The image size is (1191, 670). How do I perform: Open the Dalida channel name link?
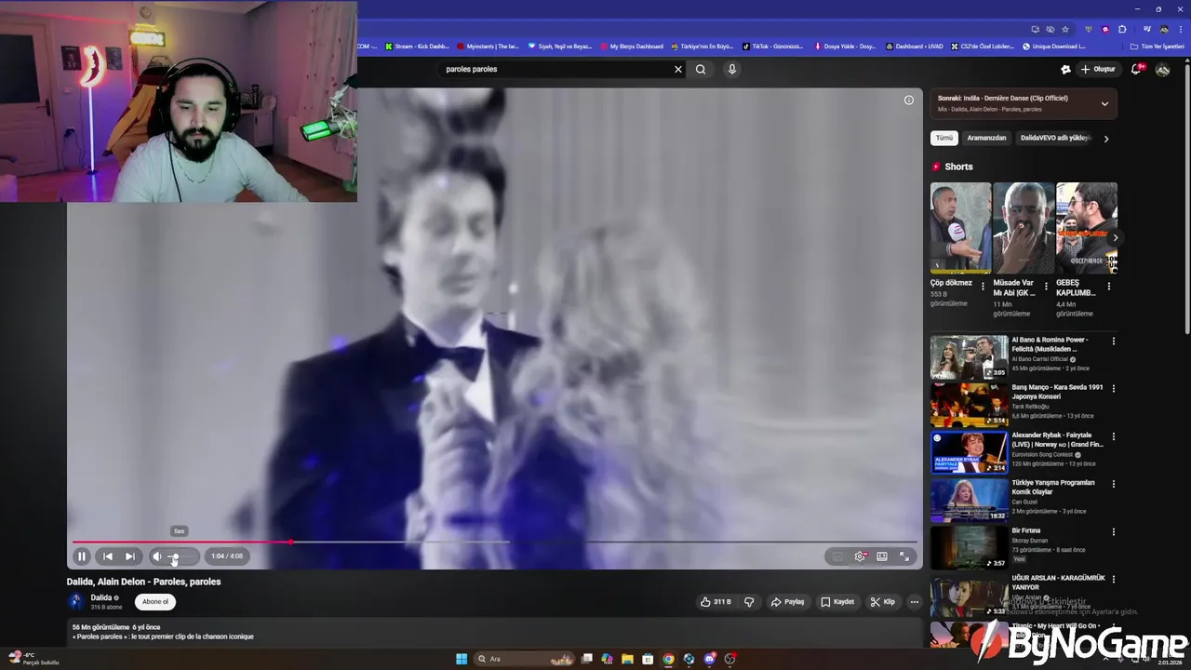point(101,597)
